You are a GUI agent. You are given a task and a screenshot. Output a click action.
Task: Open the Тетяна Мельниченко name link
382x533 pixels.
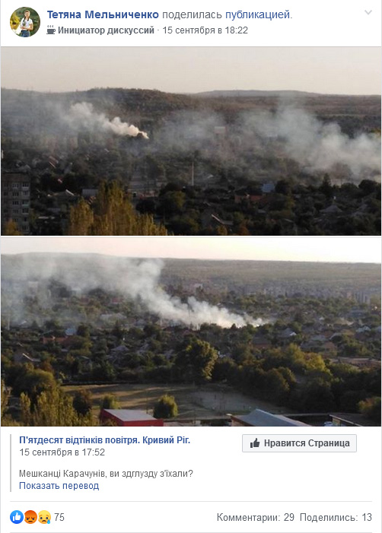click(x=103, y=14)
